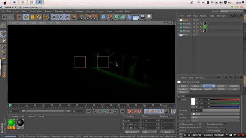Toggle Show Clipping checkbox

(226, 131)
